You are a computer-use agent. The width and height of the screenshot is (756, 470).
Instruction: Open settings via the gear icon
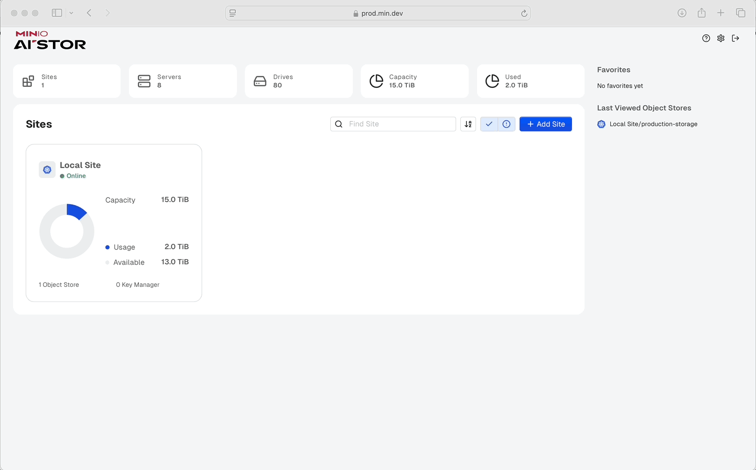(721, 38)
